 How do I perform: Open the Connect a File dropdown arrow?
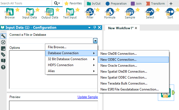95,41
